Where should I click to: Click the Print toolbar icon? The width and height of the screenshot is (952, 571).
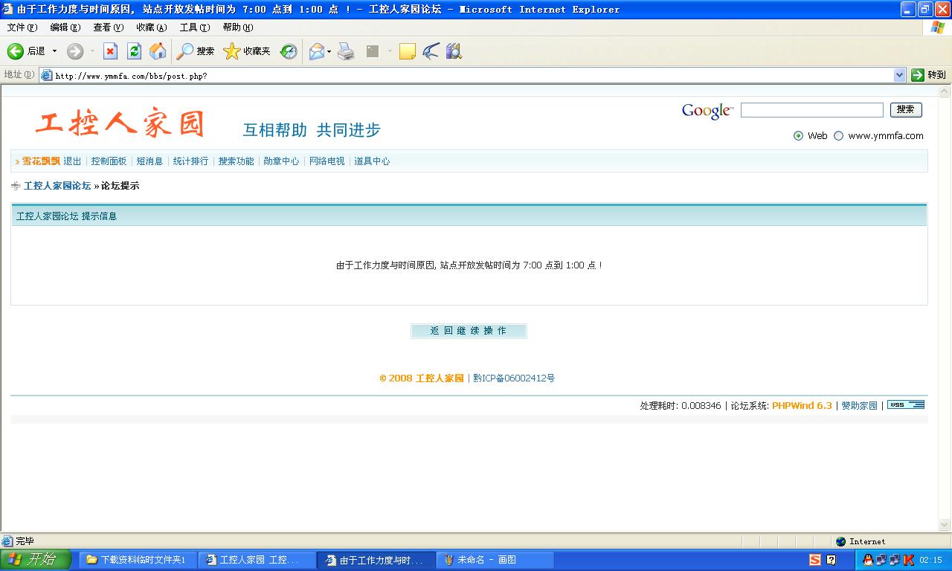tap(346, 51)
